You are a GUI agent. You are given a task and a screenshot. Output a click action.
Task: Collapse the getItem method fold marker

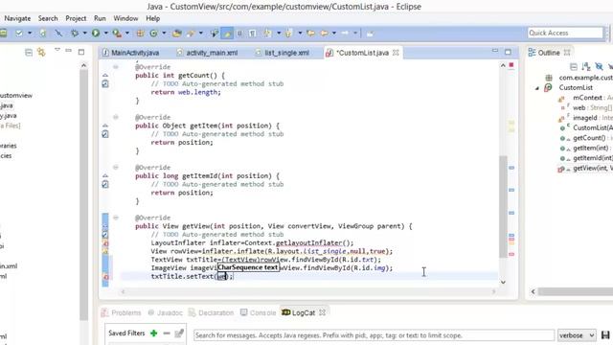(x=116, y=117)
